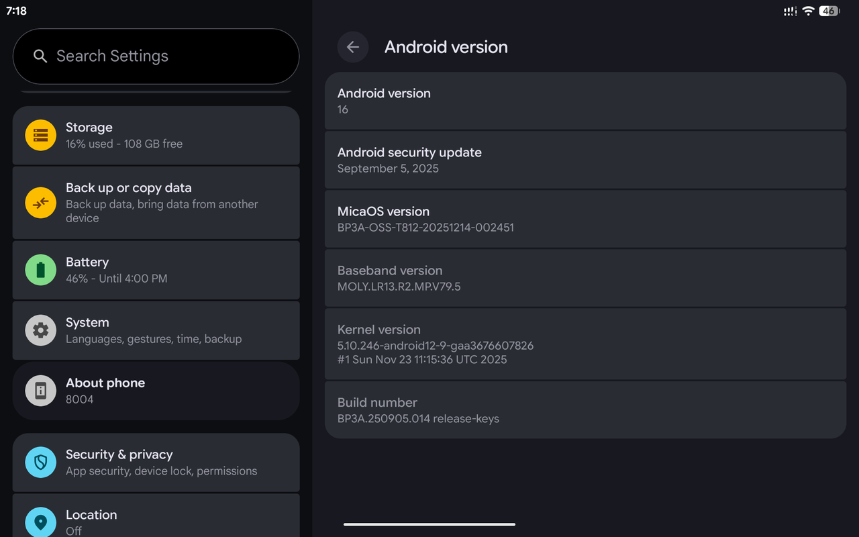Open the Storage settings entry
The width and height of the screenshot is (859, 537).
pyautogui.click(x=156, y=135)
